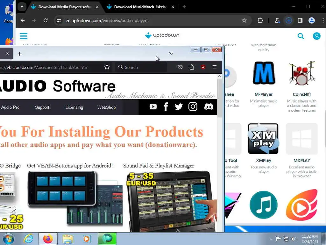Click the Firefox Search box
Viewport: 326px width, 245px height.
tap(141, 67)
